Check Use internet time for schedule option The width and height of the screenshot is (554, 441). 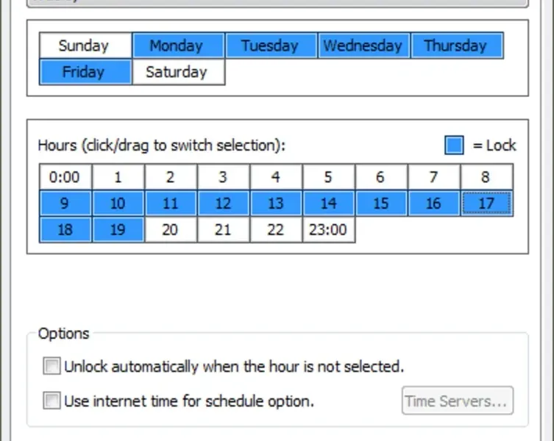(x=52, y=401)
